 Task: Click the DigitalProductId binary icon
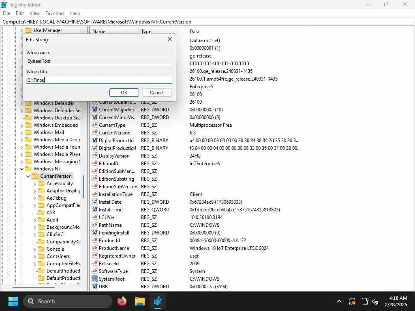coord(95,140)
